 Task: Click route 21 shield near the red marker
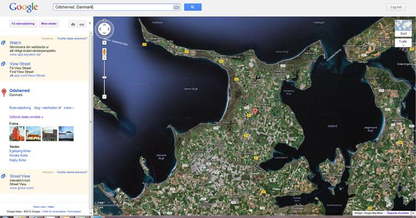(248, 115)
